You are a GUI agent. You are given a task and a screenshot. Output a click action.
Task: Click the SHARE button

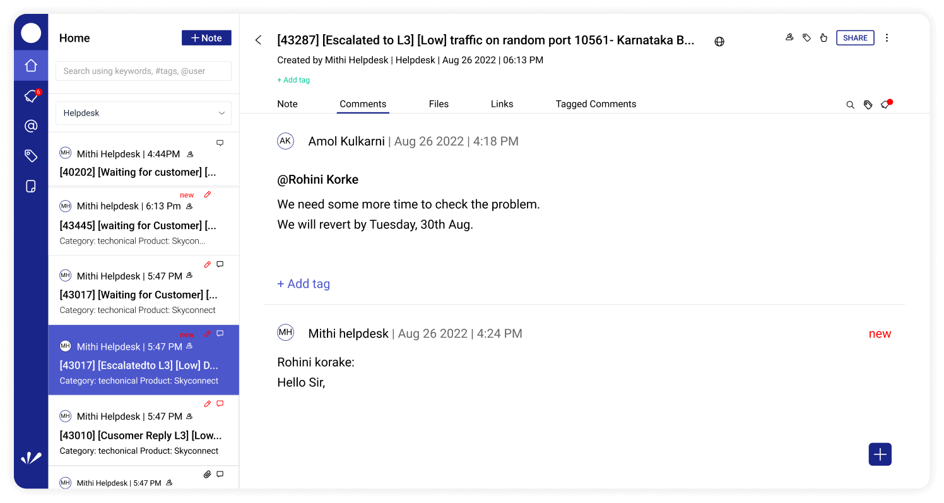pyautogui.click(x=855, y=37)
